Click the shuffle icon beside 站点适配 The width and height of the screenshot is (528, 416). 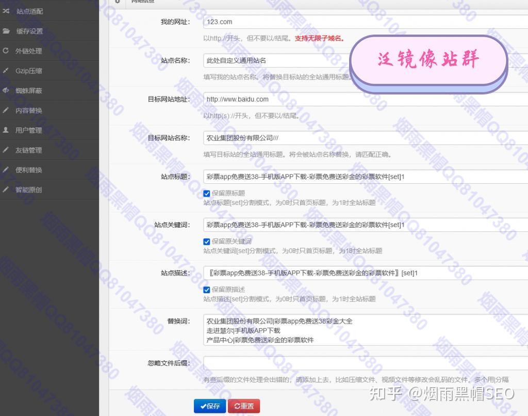click(6, 11)
